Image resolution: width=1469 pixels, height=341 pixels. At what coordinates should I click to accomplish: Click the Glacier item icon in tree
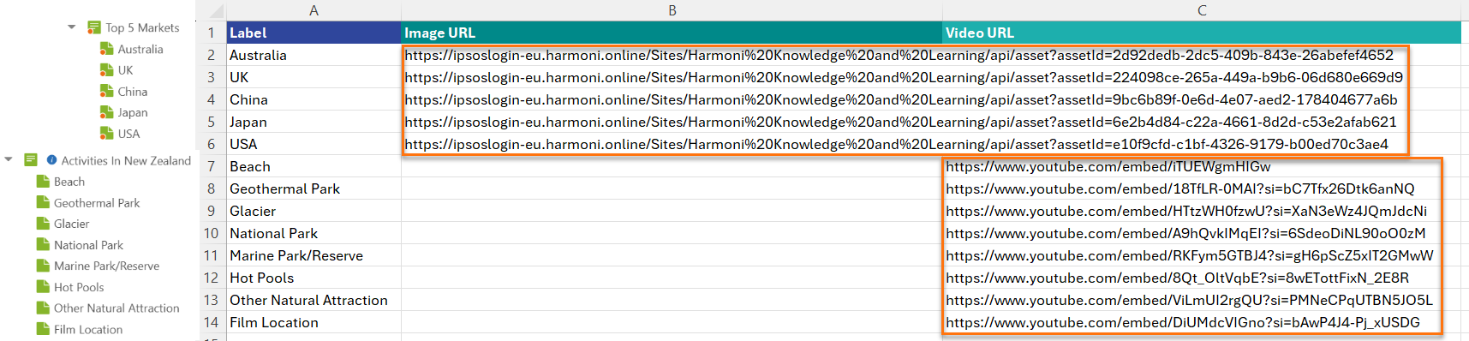pyautogui.click(x=43, y=223)
